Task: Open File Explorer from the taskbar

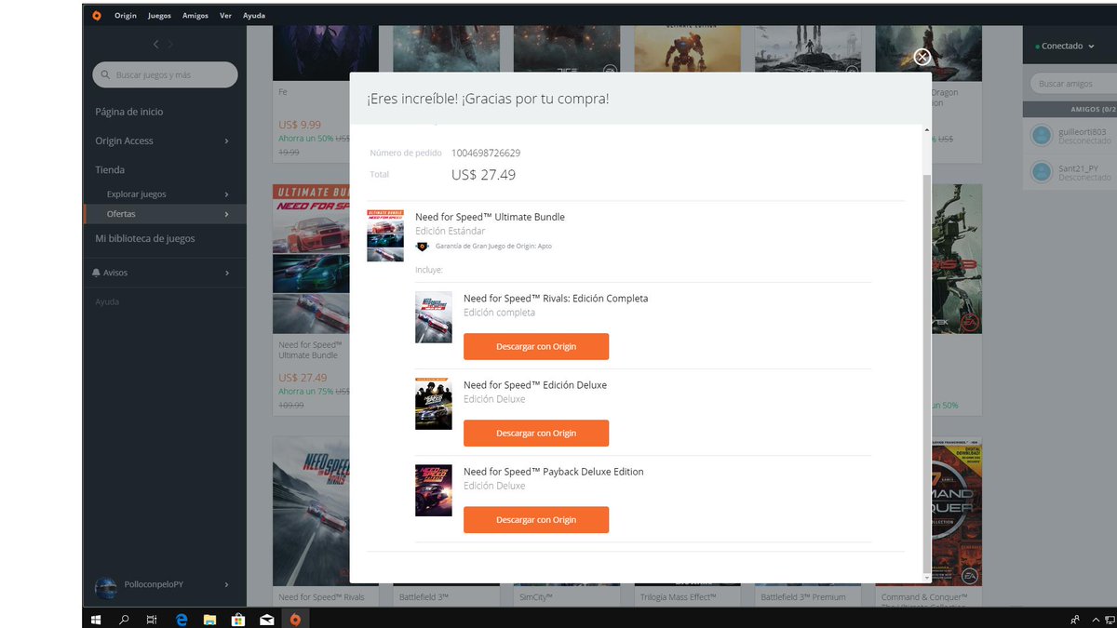Action: click(x=209, y=619)
